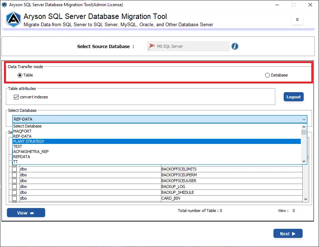Collapse the REP-DATA database dropdown arrow
The width and height of the screenshot is (319, 247).
click(304, 119)
